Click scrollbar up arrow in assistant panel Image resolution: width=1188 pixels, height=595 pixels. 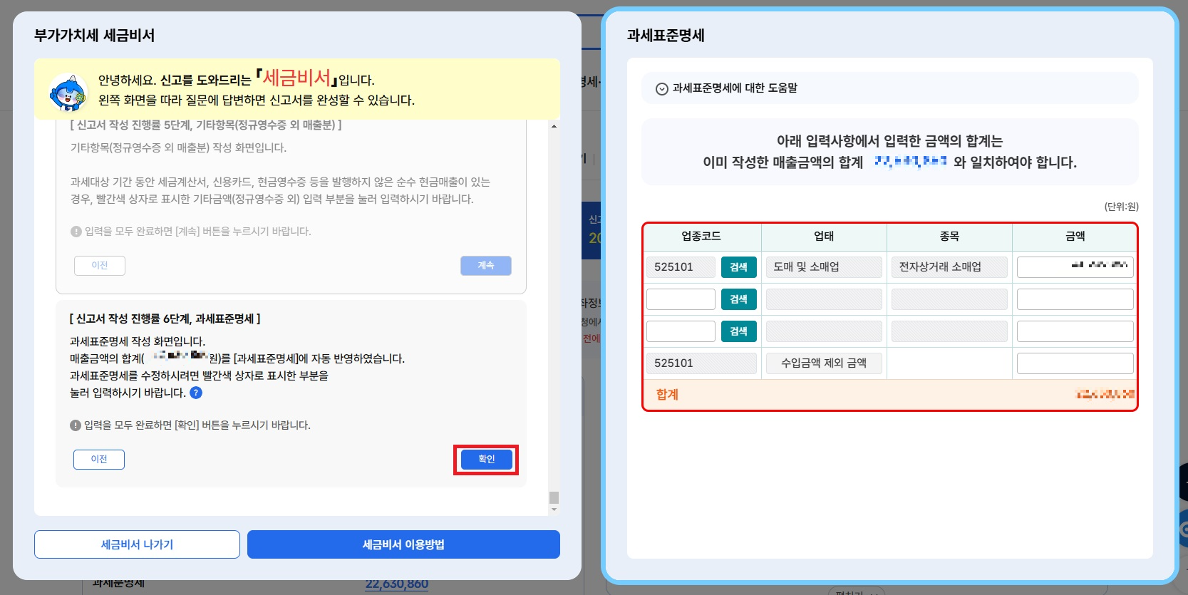coord(554,126)
